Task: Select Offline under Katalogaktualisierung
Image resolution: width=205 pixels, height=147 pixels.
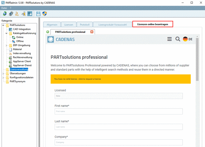Action: tap(20, 41)
